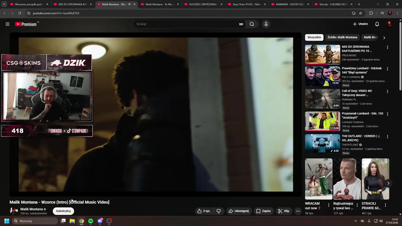Viewport: 402px width, 226px height.
Task: Select the Wszystkie filter chip
Action: click(314, 37)
